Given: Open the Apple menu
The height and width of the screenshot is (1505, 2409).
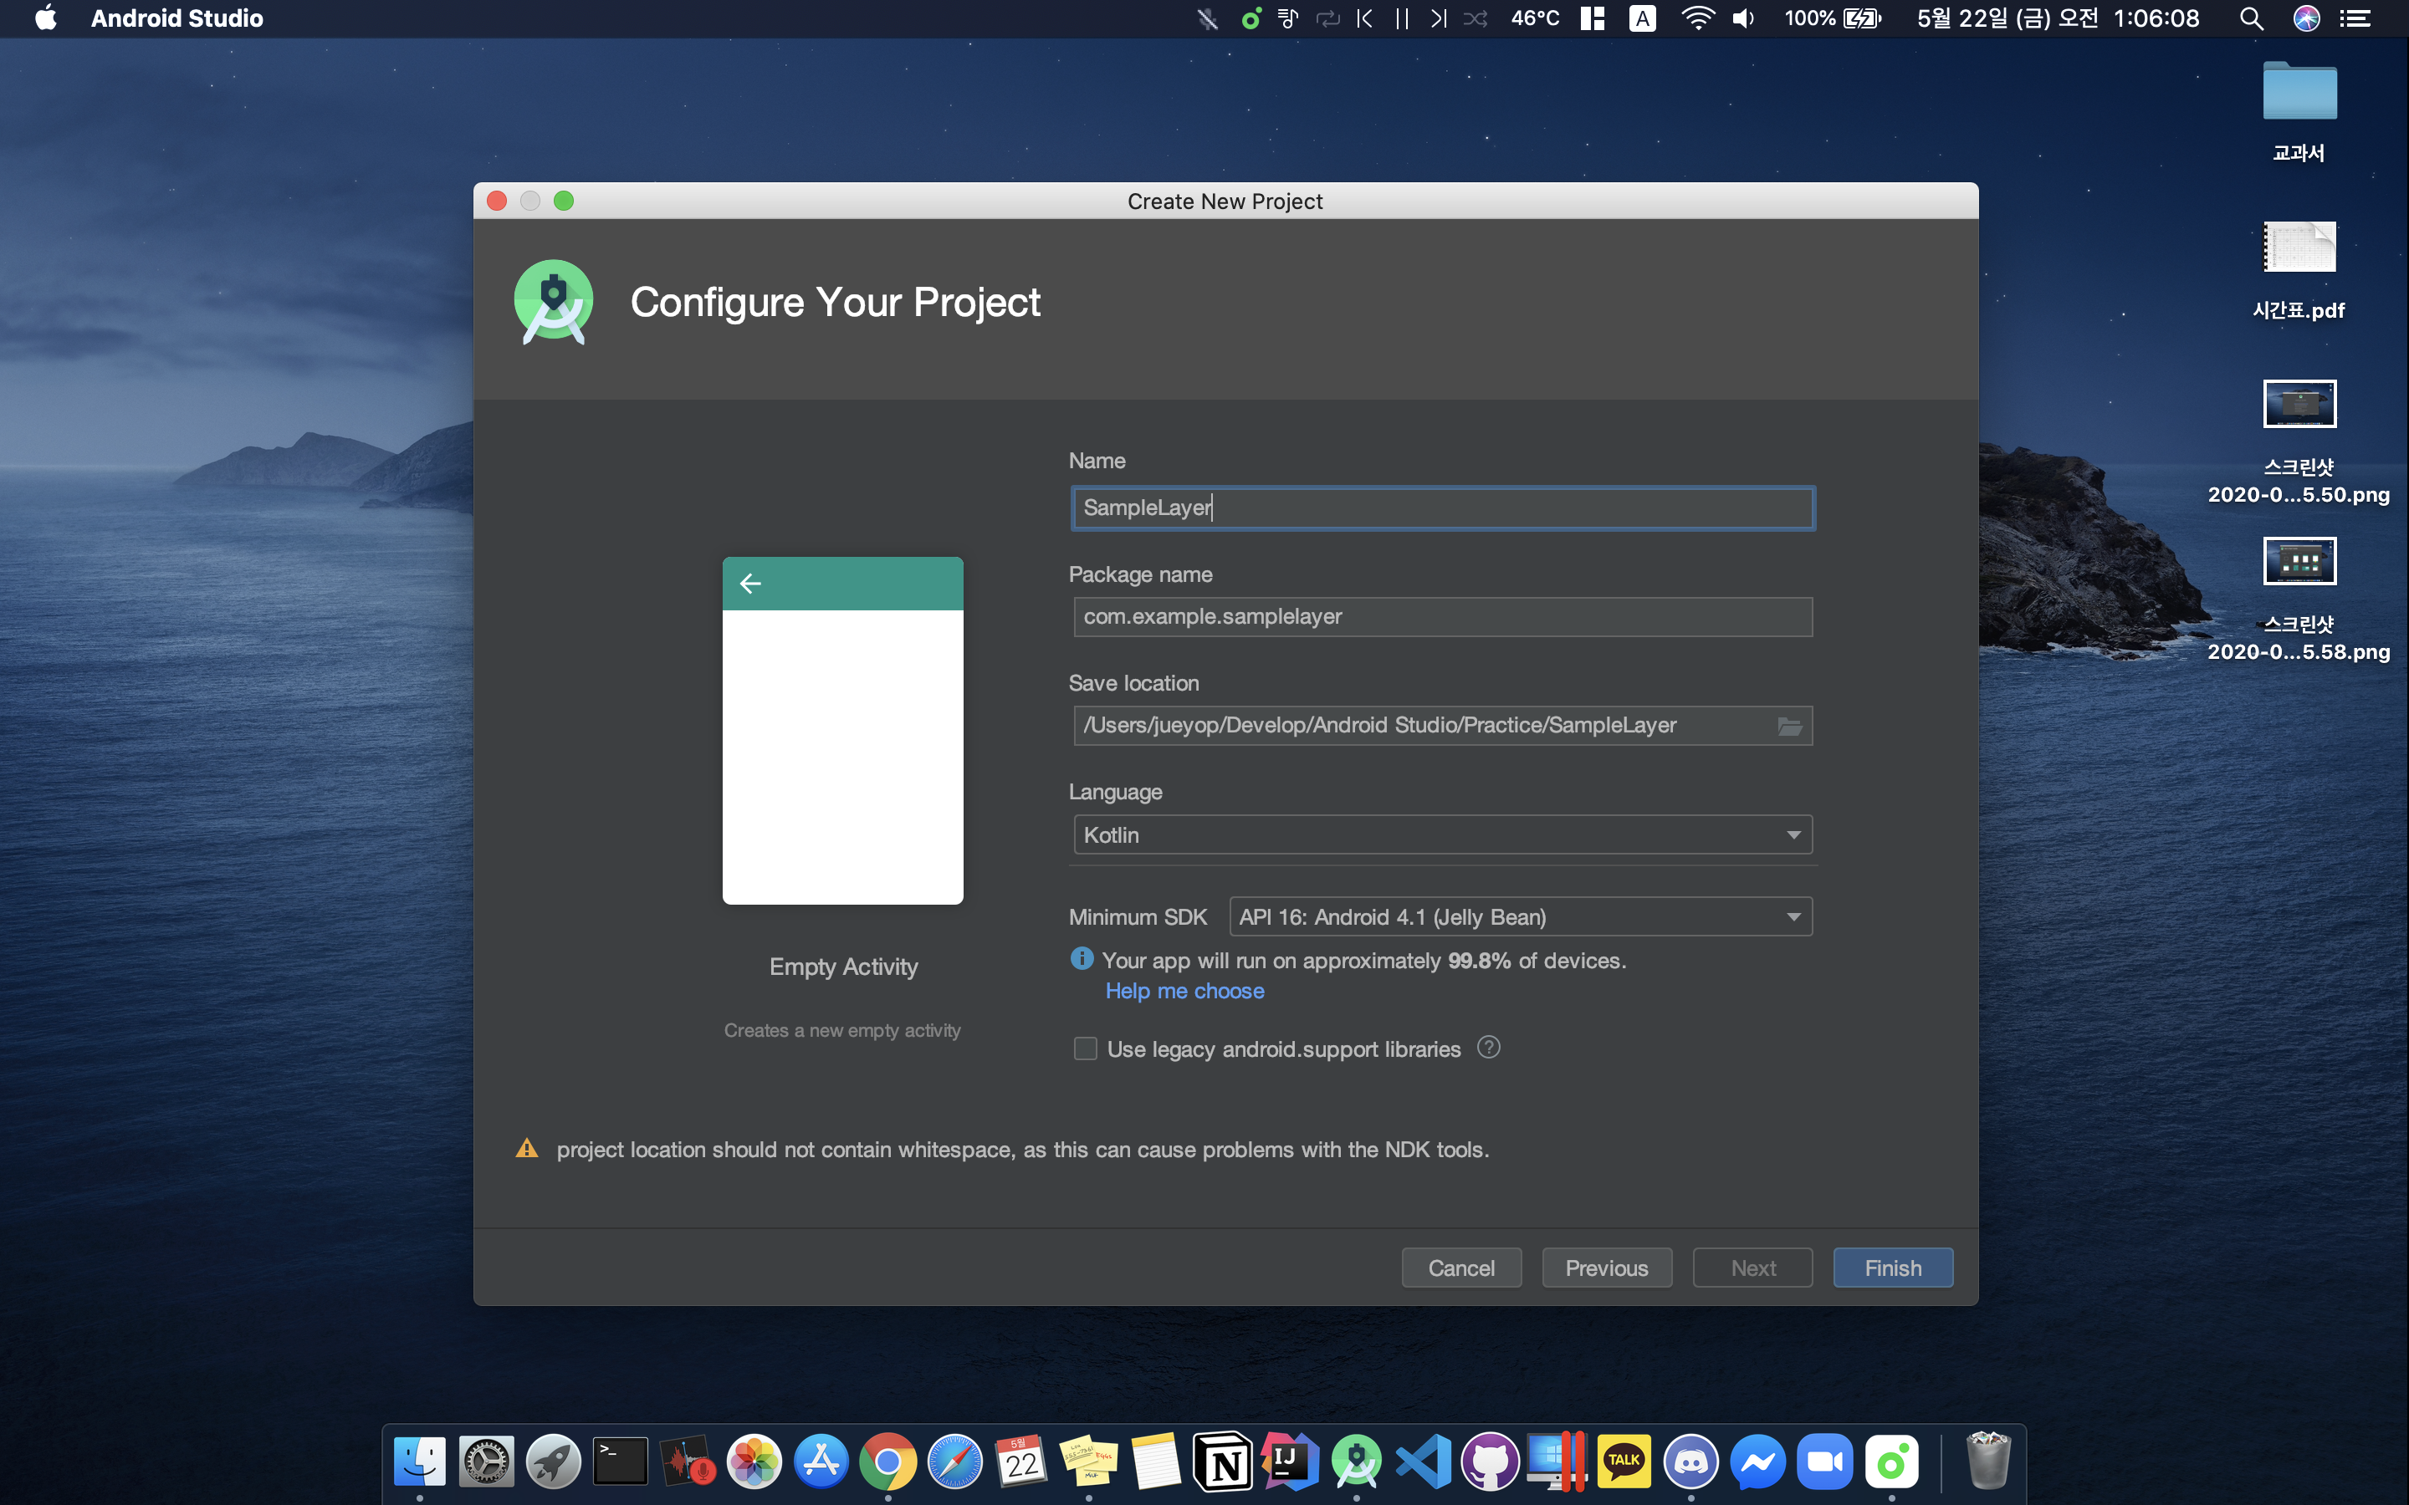Looking at the screenshot, I should point(45,18).
